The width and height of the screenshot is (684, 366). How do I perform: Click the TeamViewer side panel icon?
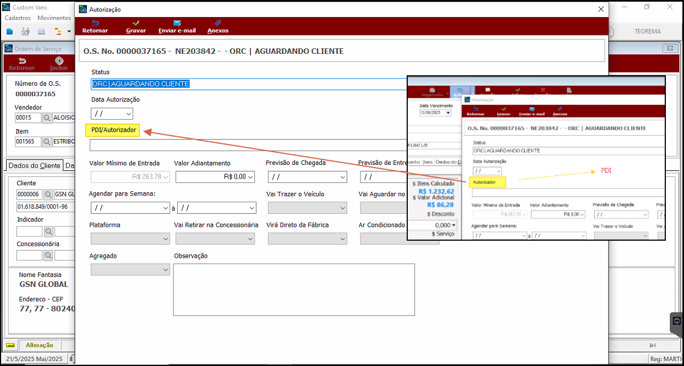click(x=677, y=322)
